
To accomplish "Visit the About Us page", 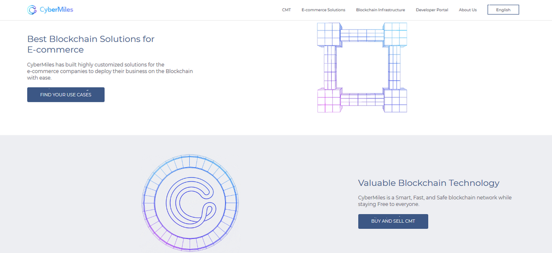I will [468, 10].
